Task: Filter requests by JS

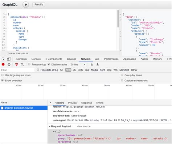Action: [74, 70]
